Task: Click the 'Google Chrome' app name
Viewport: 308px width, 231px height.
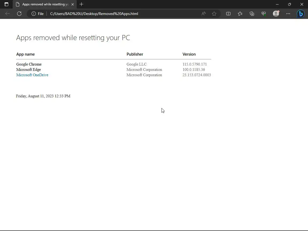Action: 29,64
